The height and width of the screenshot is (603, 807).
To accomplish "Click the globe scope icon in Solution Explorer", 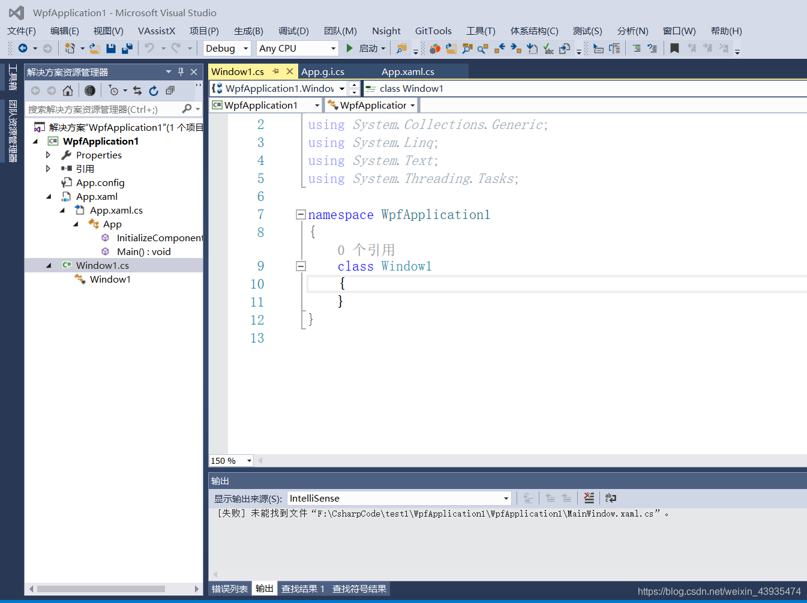I will [90, 91].
